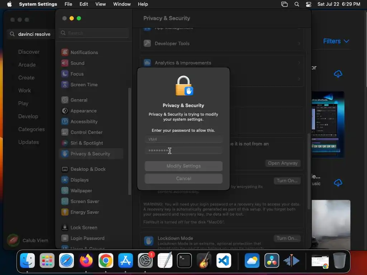The width and height of the screenshot is (367, 275).
Task: Click Spotlight search icon in menu bar
Action: (x=296, y=4)
